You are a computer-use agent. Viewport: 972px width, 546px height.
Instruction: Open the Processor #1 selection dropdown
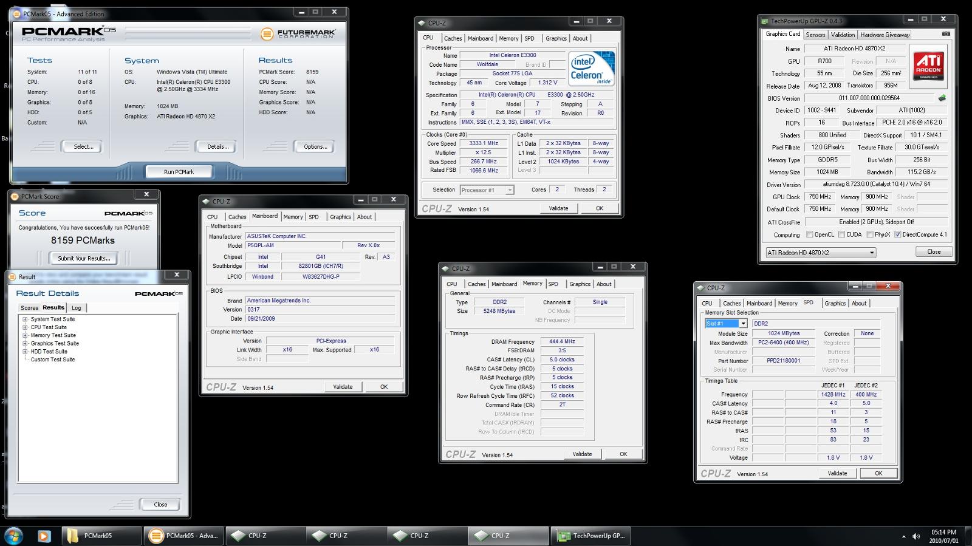pos(487,190)
